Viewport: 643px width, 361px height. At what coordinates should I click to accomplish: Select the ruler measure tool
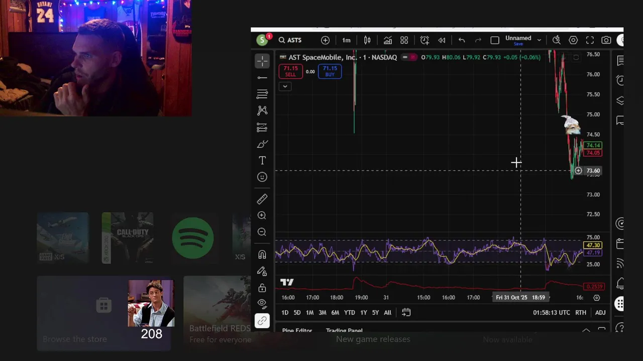[x=262, y=199]
